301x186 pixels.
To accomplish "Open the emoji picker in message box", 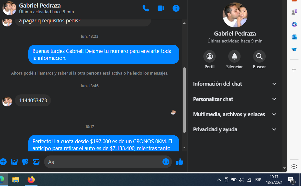I will click(166, 162).
